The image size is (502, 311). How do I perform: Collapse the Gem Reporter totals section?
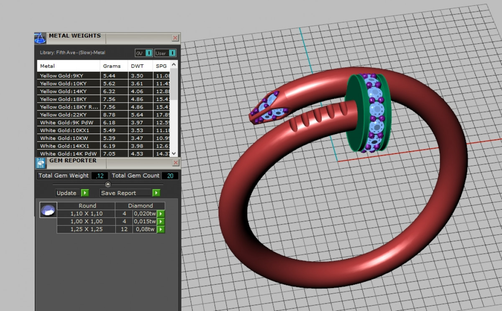108,184
